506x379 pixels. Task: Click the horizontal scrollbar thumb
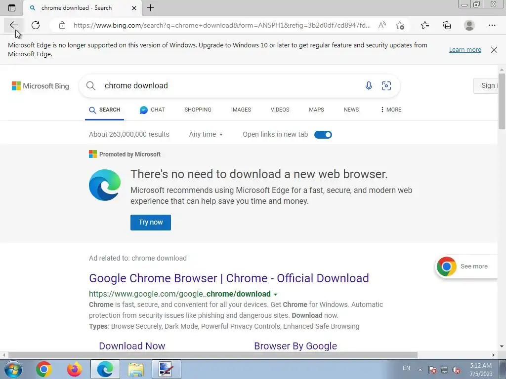[x=212, y=355]
